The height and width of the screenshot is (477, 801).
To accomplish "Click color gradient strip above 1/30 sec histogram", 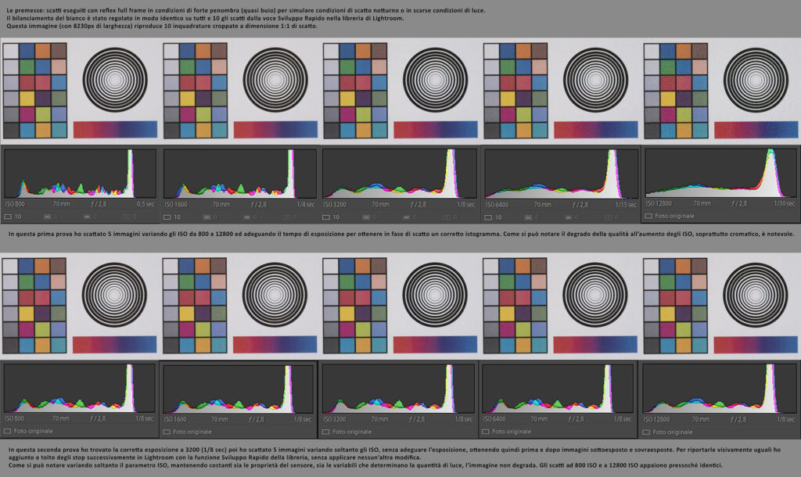I will point(756,131).
